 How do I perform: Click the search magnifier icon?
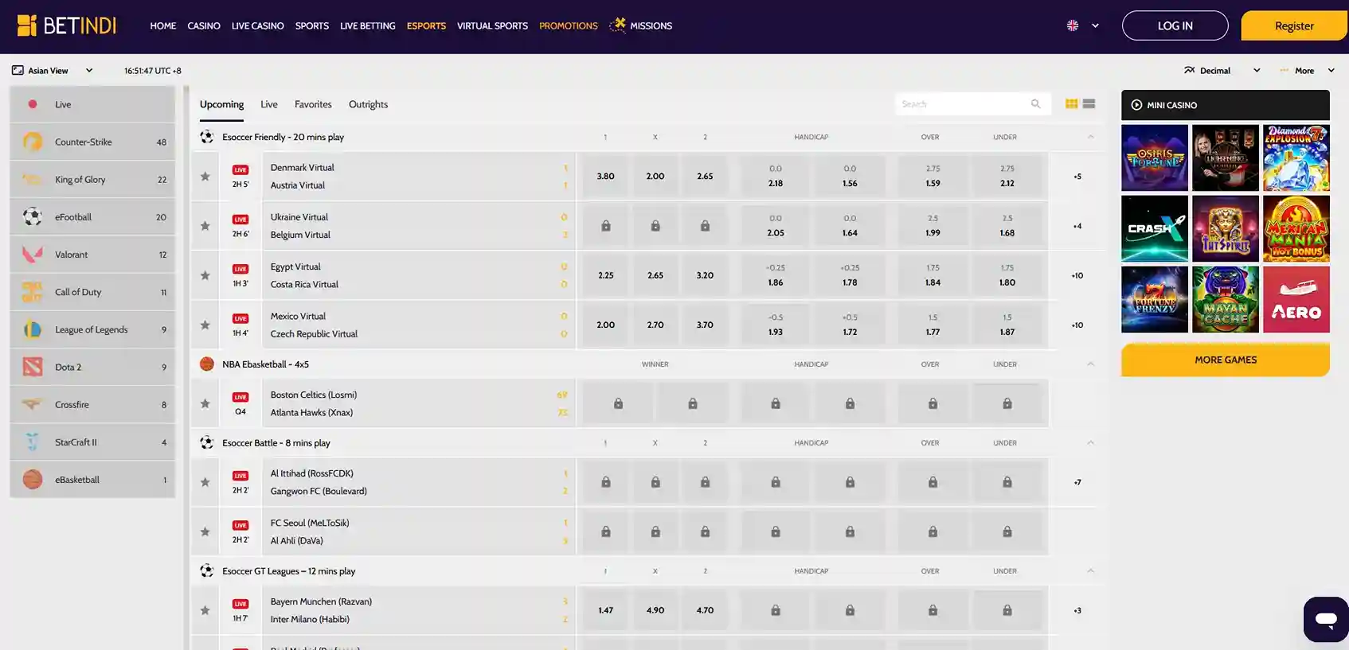pos(1035,104)
